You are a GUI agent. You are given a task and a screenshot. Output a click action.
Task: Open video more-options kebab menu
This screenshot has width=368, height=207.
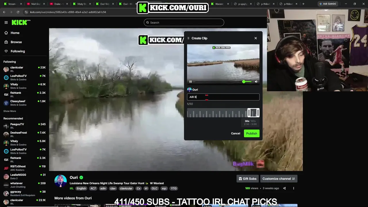pos(294,188)
